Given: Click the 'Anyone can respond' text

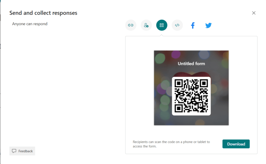Looking at the screenshot, I should [30, 24].
